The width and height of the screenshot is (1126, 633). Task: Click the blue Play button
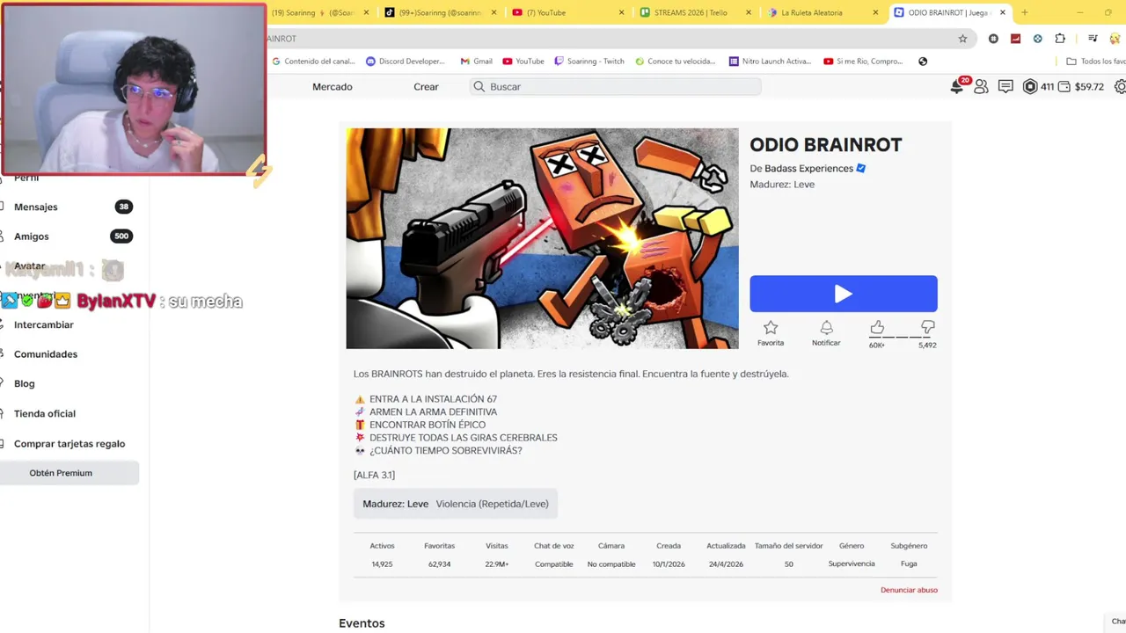[x=843, y=294]
